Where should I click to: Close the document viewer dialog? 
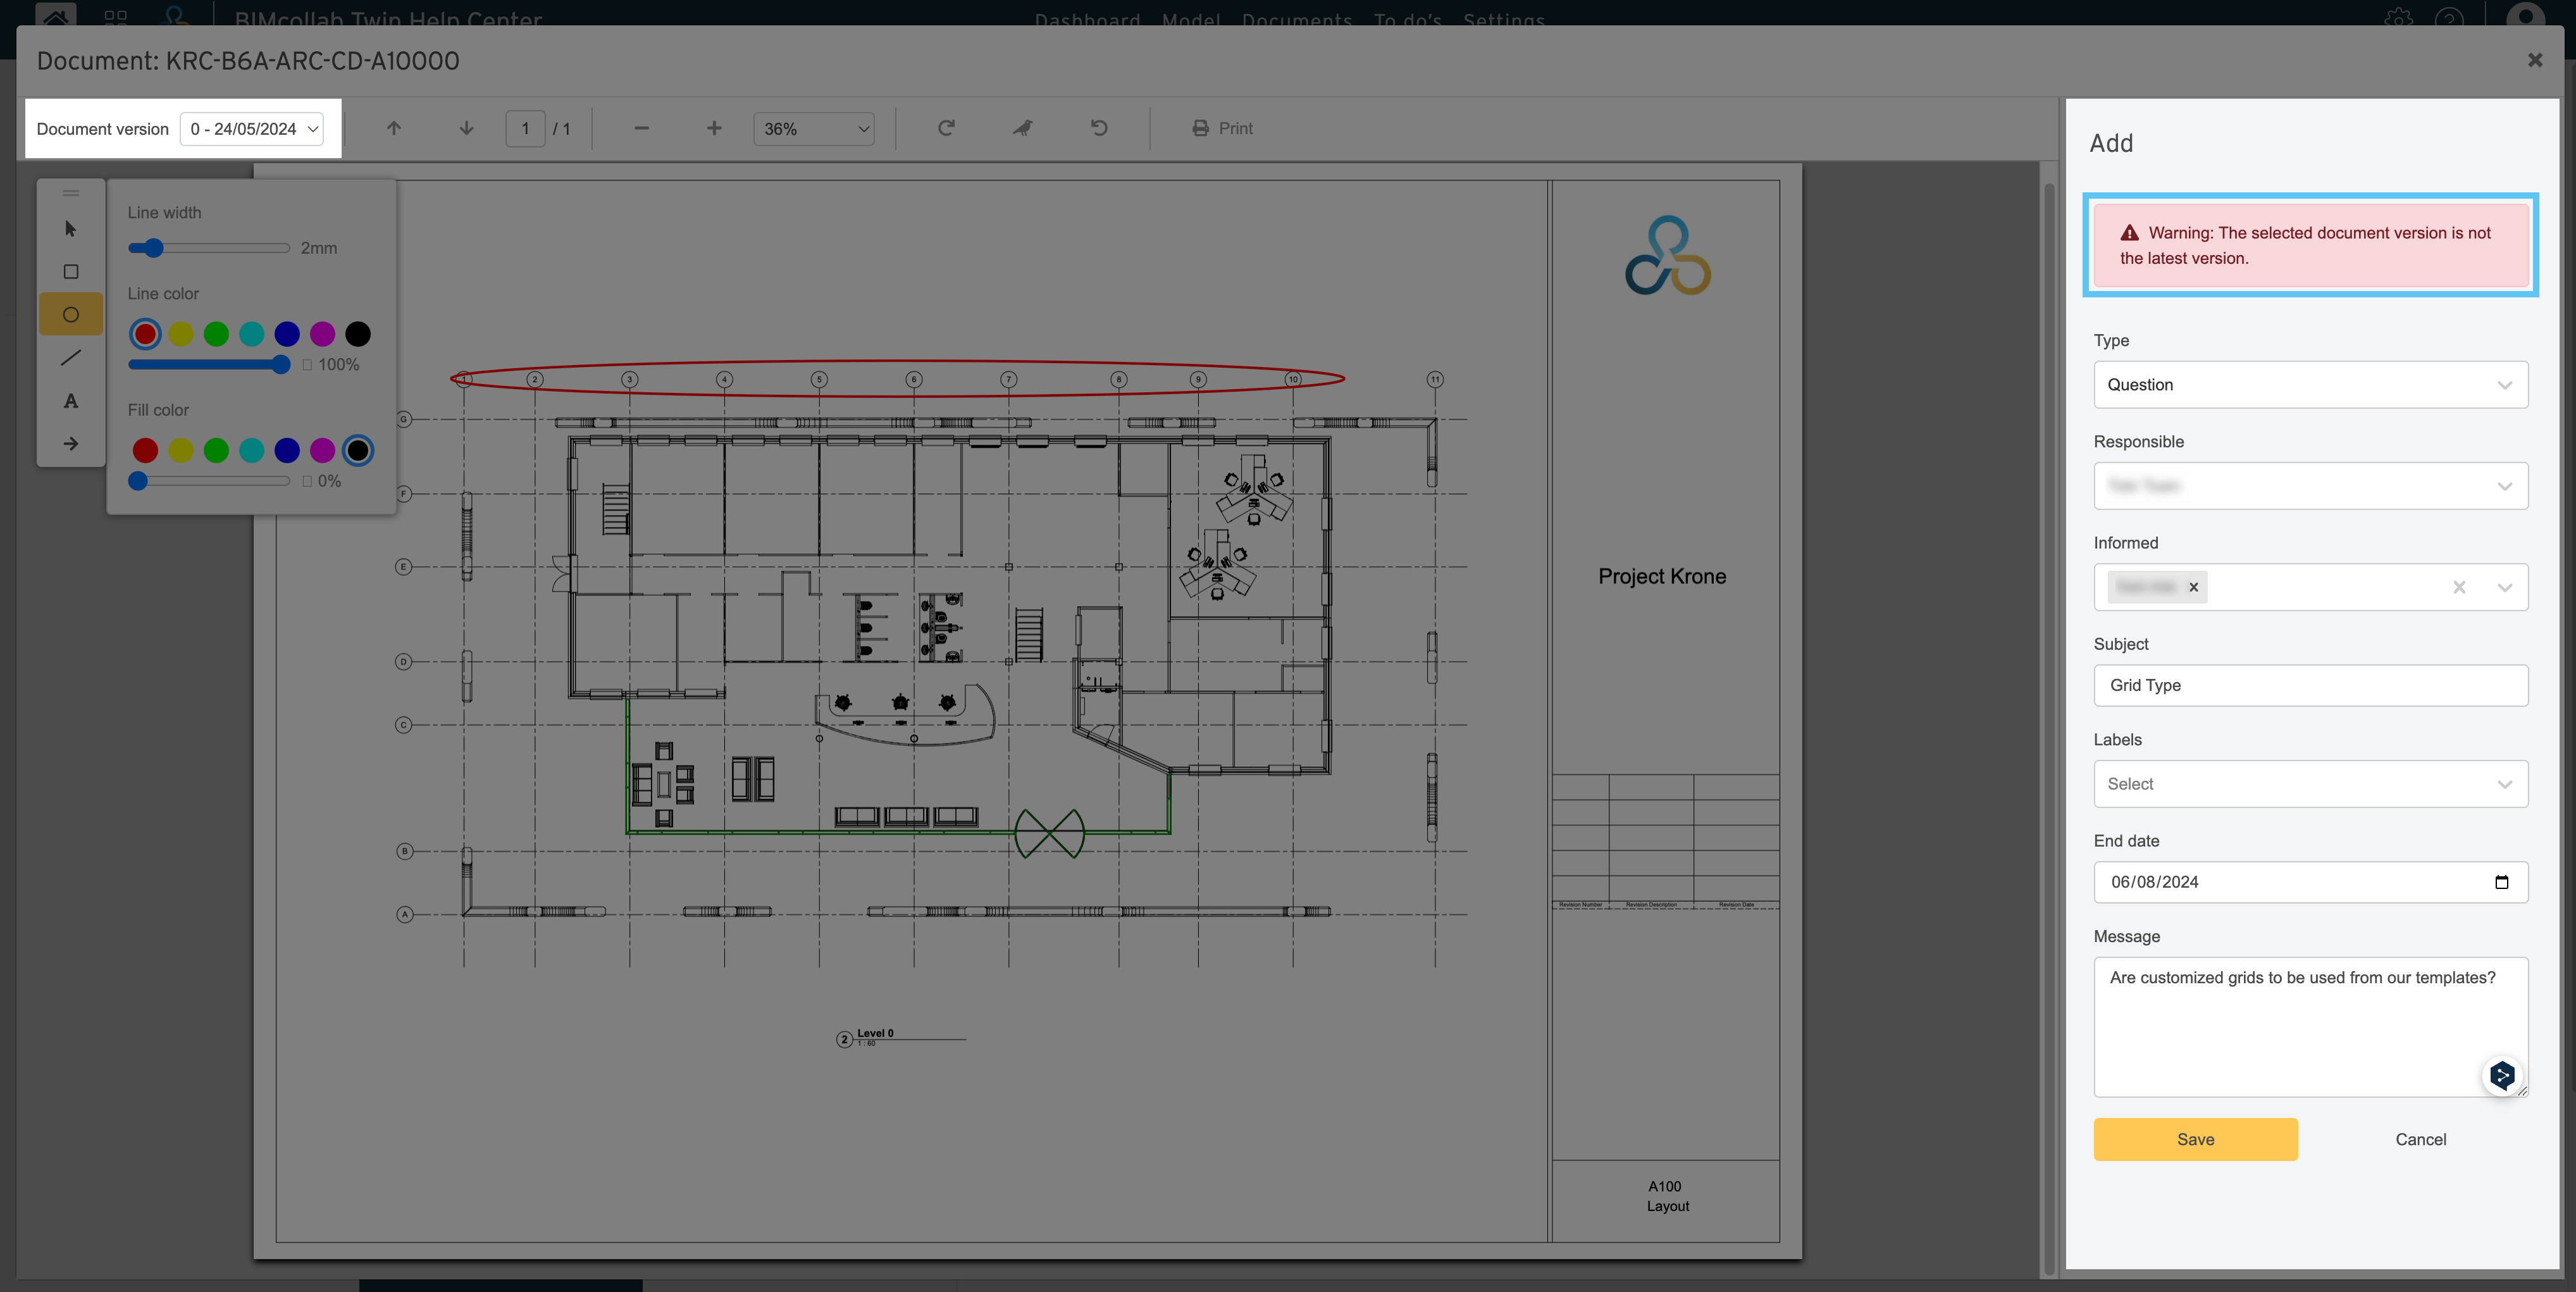pyautogui.click(x=2535, y=60)
